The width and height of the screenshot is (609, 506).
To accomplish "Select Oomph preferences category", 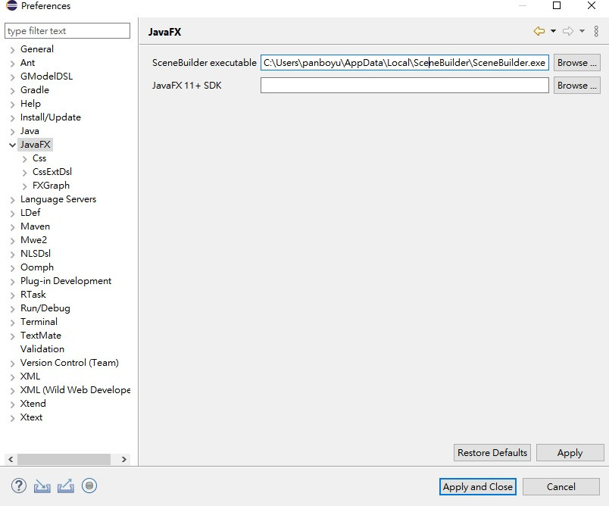I will click(x=37, y=267).
